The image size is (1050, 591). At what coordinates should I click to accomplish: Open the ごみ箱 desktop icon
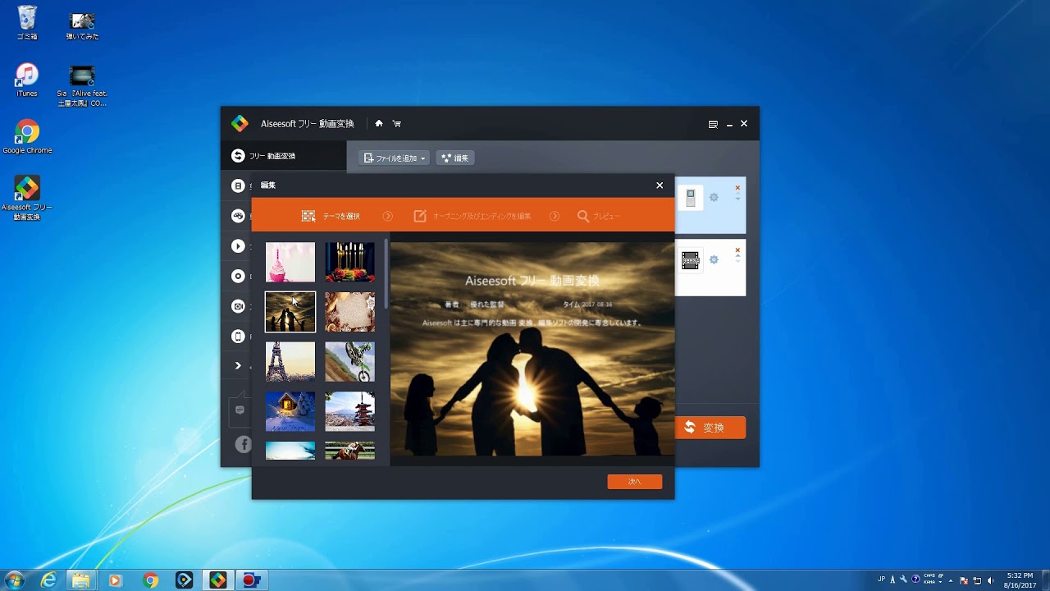coord(27,23)
